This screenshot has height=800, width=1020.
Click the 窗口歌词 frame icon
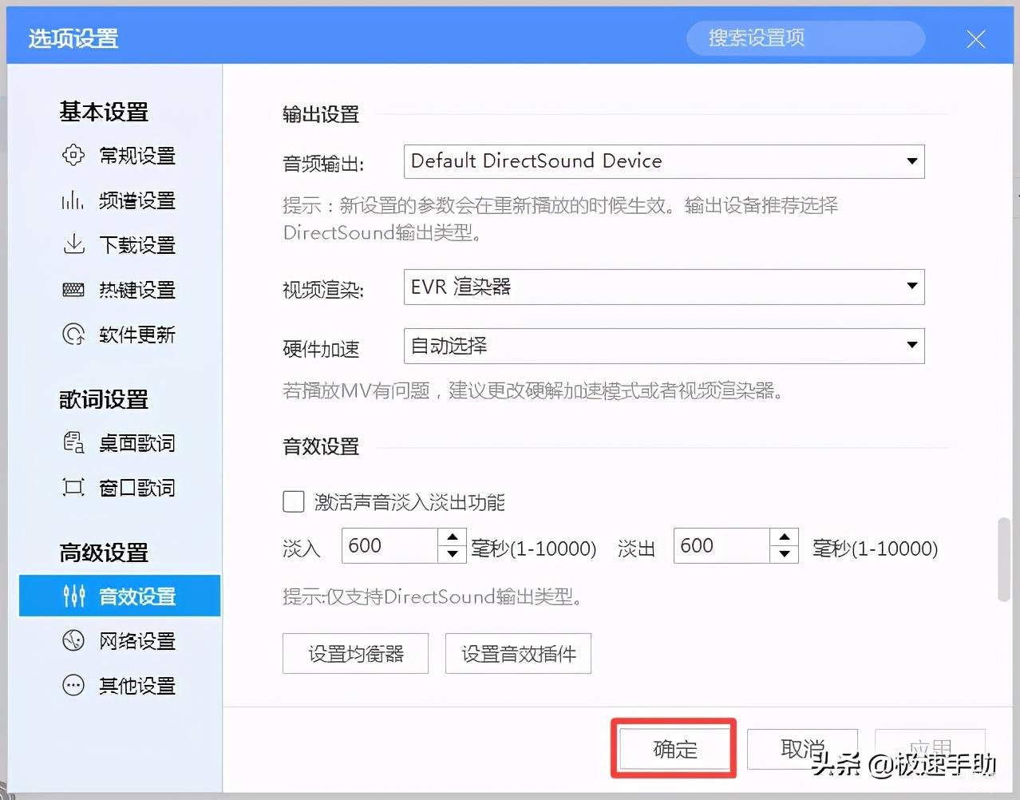[73, 487]
